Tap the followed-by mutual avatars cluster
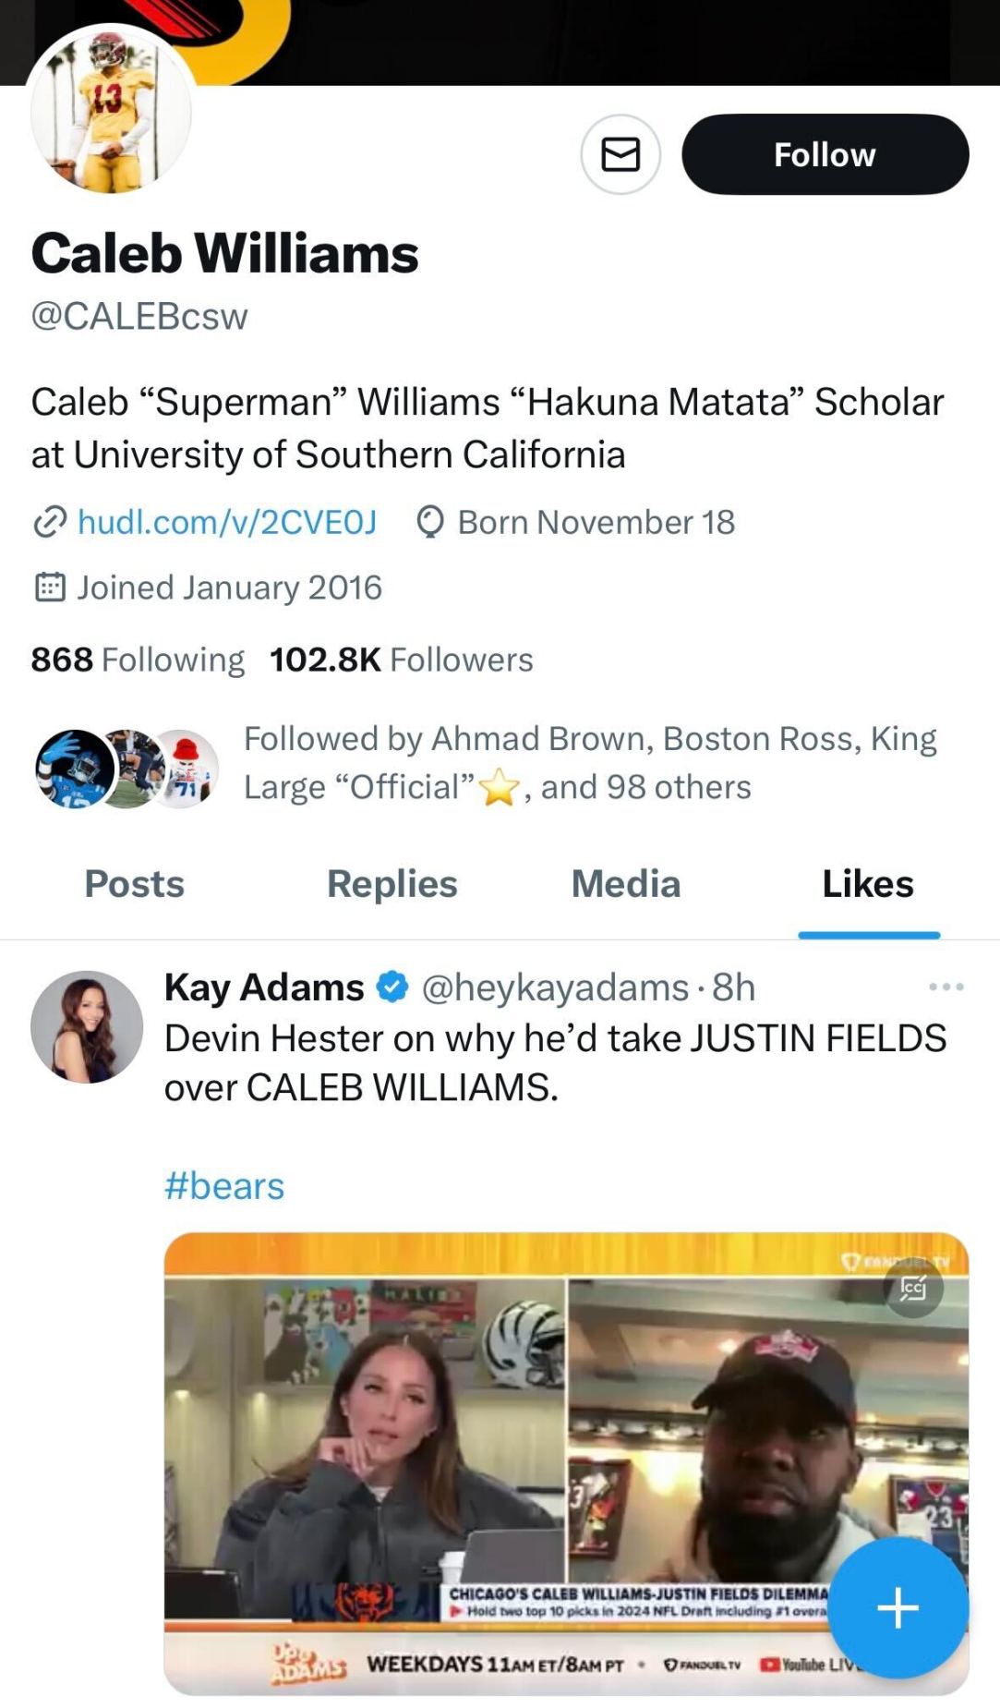Image resolution: width=1000 pixels, height=1708 pixels. point(127,768)
